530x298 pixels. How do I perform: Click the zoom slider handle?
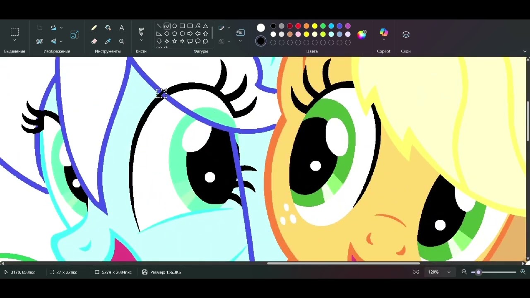pyautogui.click(x=479, y=272)
